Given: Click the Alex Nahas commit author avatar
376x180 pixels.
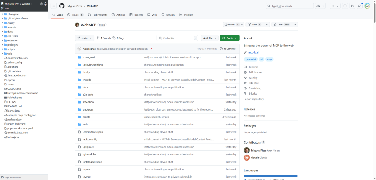Looking at the screenshot, I should pos(79,49).
